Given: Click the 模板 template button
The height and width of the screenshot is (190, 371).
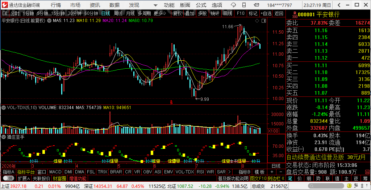Looking at the screenshot, I should 259,172.
